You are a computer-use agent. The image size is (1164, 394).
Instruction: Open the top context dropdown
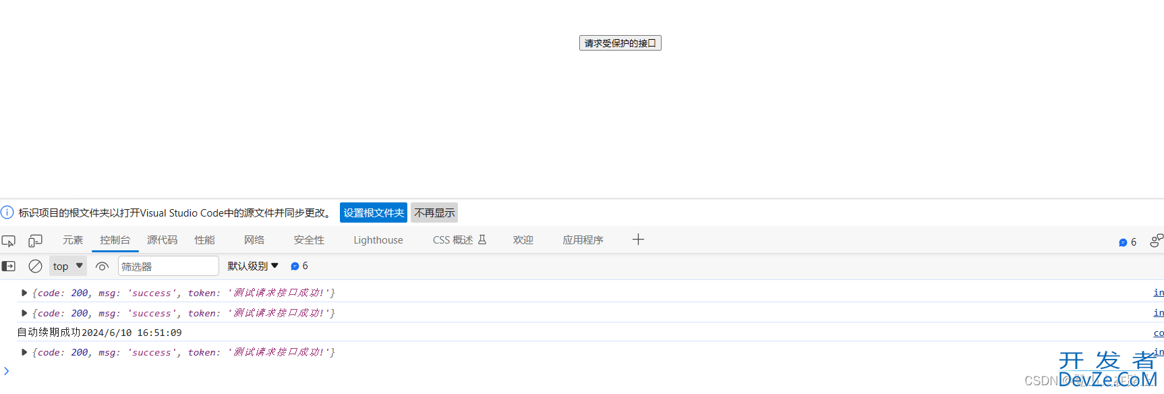[x=68, y=266]
